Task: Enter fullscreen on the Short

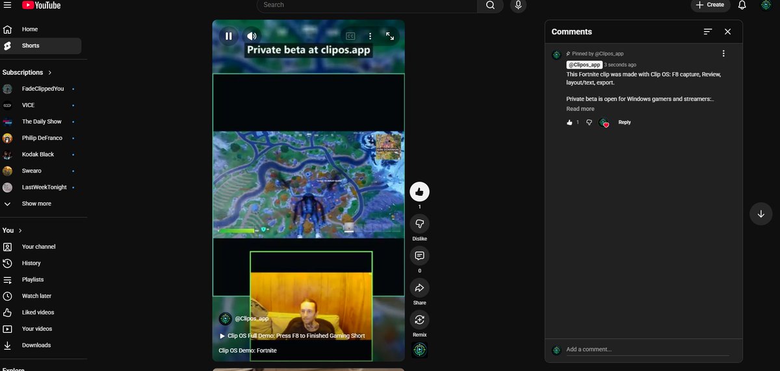Action: [390, 36]
